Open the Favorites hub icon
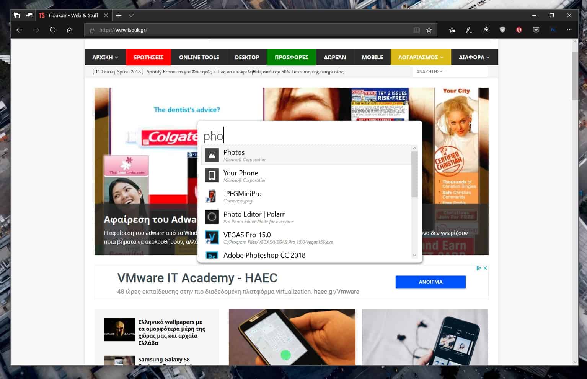The height and width of the screenshot is (379, 587). 452,30
